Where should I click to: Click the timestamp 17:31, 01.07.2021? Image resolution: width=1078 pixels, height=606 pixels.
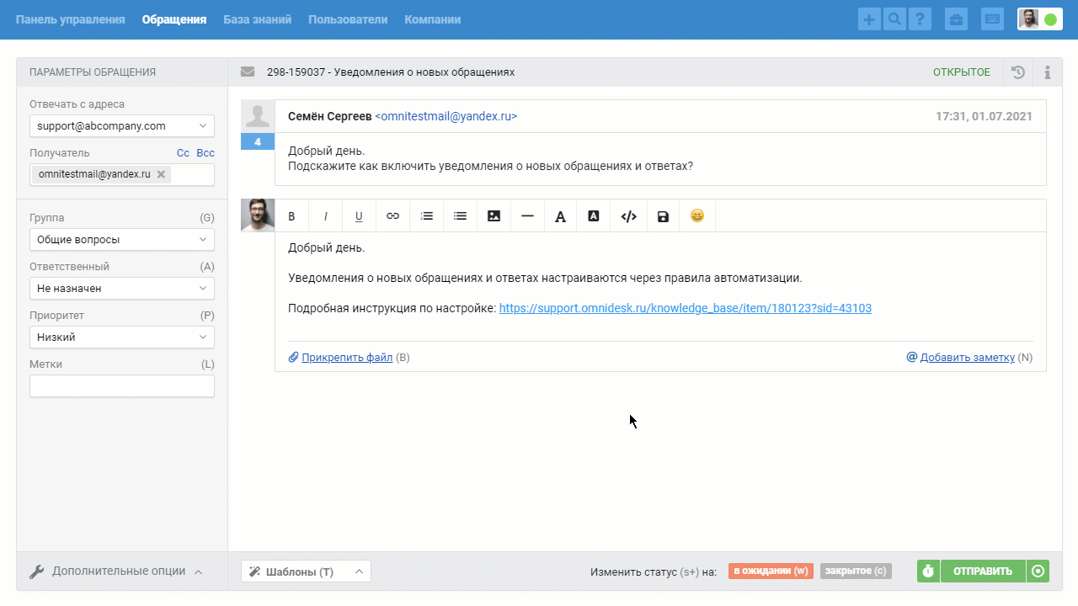point(984,117)
